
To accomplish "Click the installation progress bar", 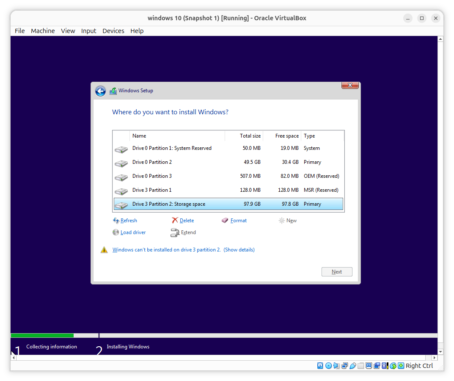I will pyautogui.click(x=224, y=336).
